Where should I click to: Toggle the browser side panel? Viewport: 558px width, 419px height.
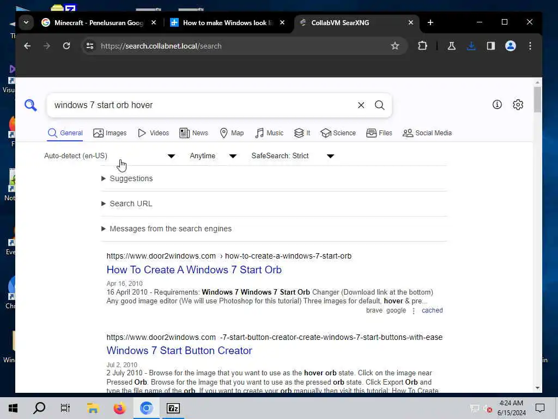pos(491,46)
